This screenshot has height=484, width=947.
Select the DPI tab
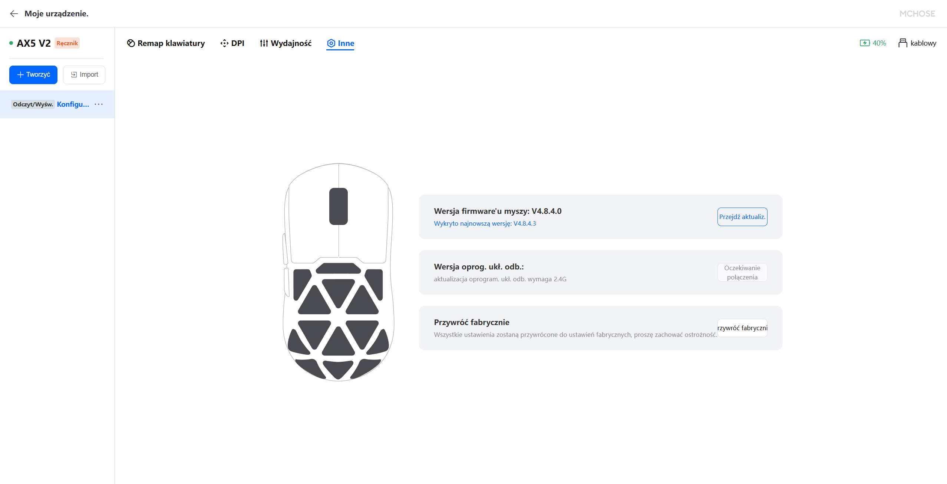tap(237, 43)
